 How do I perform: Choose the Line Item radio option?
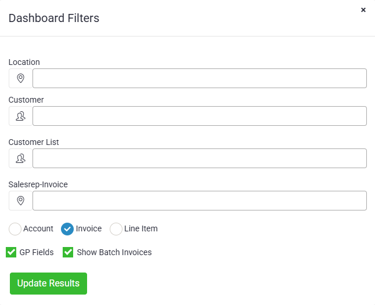click(116, 229)
